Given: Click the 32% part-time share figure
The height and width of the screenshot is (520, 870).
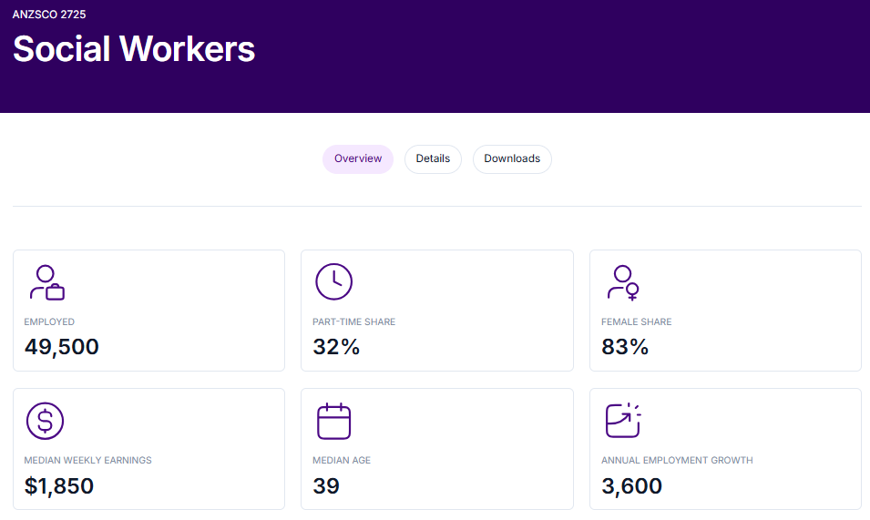Looking at the screenshot, I should click(336, 347).
